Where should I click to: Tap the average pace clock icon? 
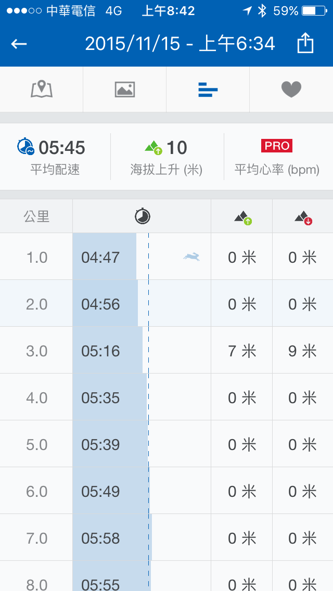pyautogui.click(x=25, y=147)
